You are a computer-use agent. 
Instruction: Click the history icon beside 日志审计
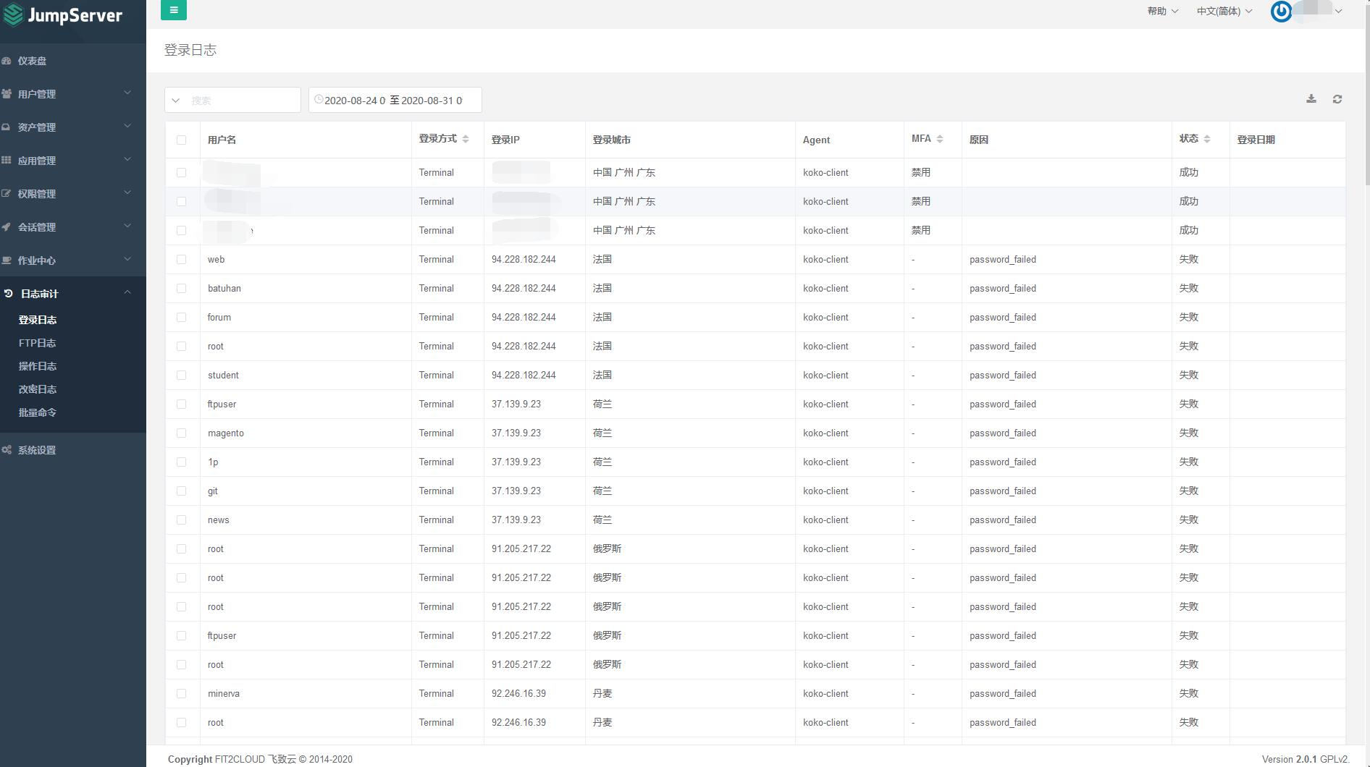coord(9,294)
